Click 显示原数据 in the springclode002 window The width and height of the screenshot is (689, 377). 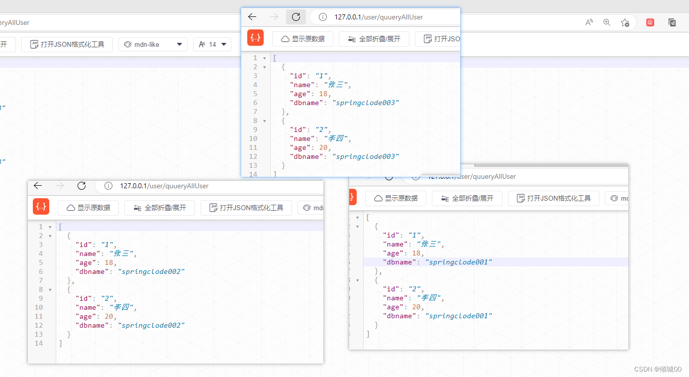[88, 208]
